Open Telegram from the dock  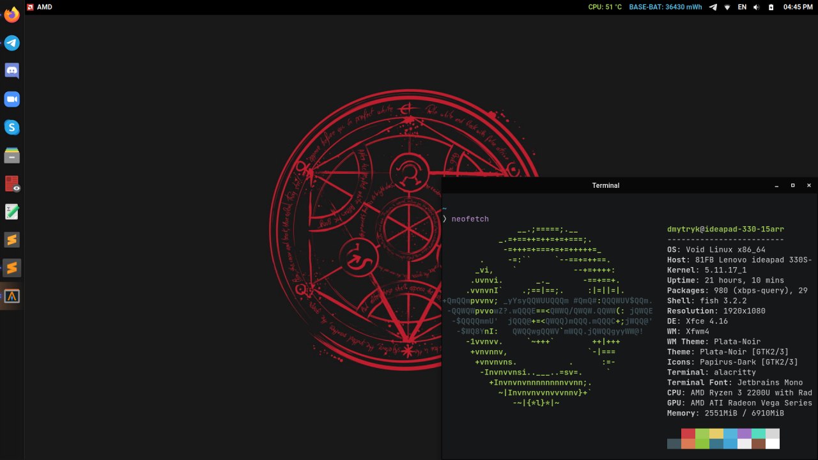click(12, 43)
